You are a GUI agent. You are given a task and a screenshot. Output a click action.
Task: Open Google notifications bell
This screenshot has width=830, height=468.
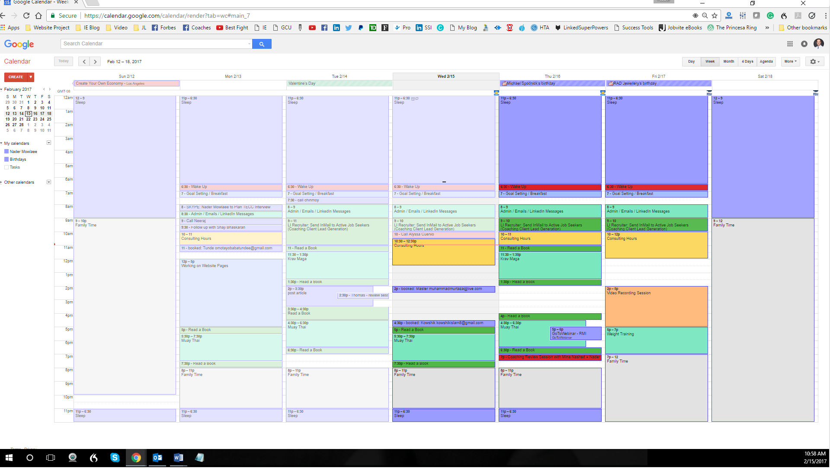coord(804,44)
